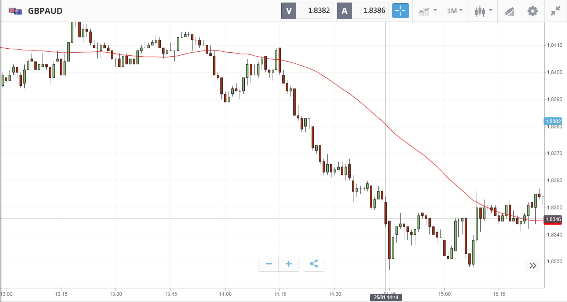Open the indicators dropdown

(x=428, y=11)
